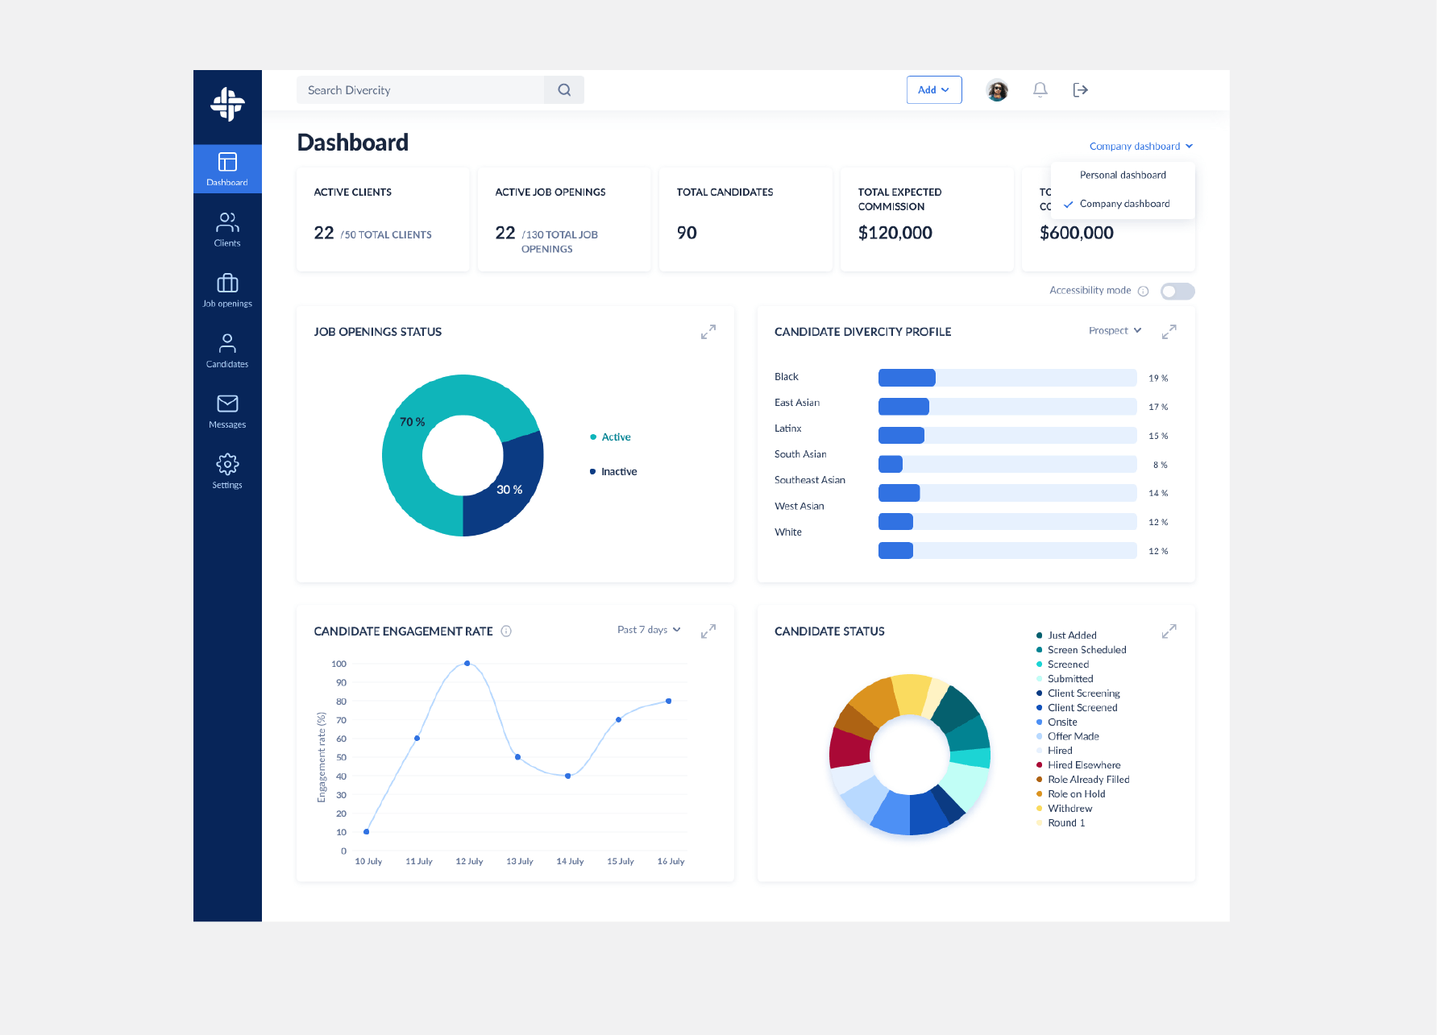The image size is (1437, 1035).
Task: Click Submitted legend entry
Action: coord(1065,679)
